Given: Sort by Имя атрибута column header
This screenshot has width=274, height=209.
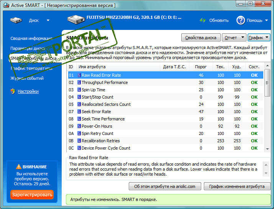Looking at the screenshot, I should (x=118, y=67).
